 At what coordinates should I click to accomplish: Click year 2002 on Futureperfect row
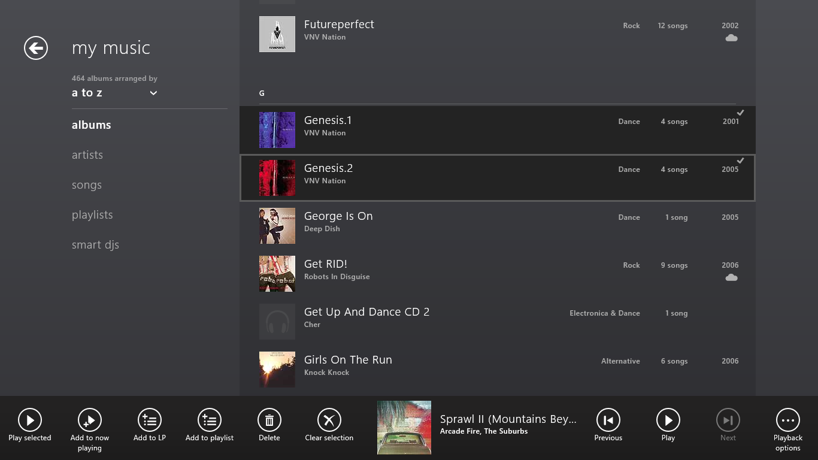(730, 26)
